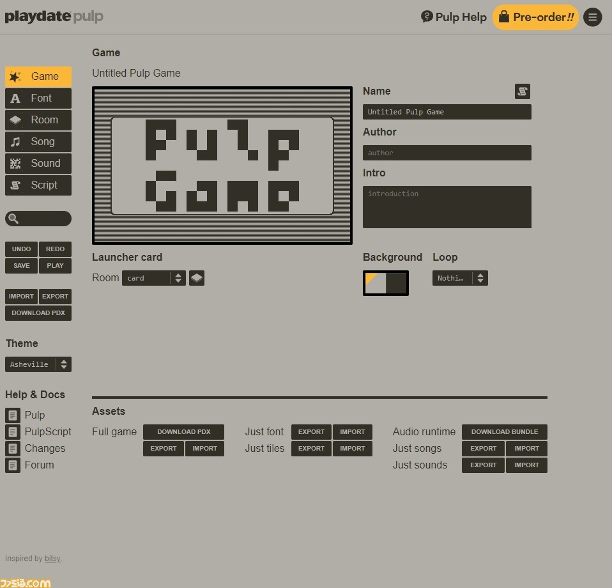Image resolution: width=612 pixels, height=588 pixels.
Task: Click the Undo button
Action: [x=21, y=249]
